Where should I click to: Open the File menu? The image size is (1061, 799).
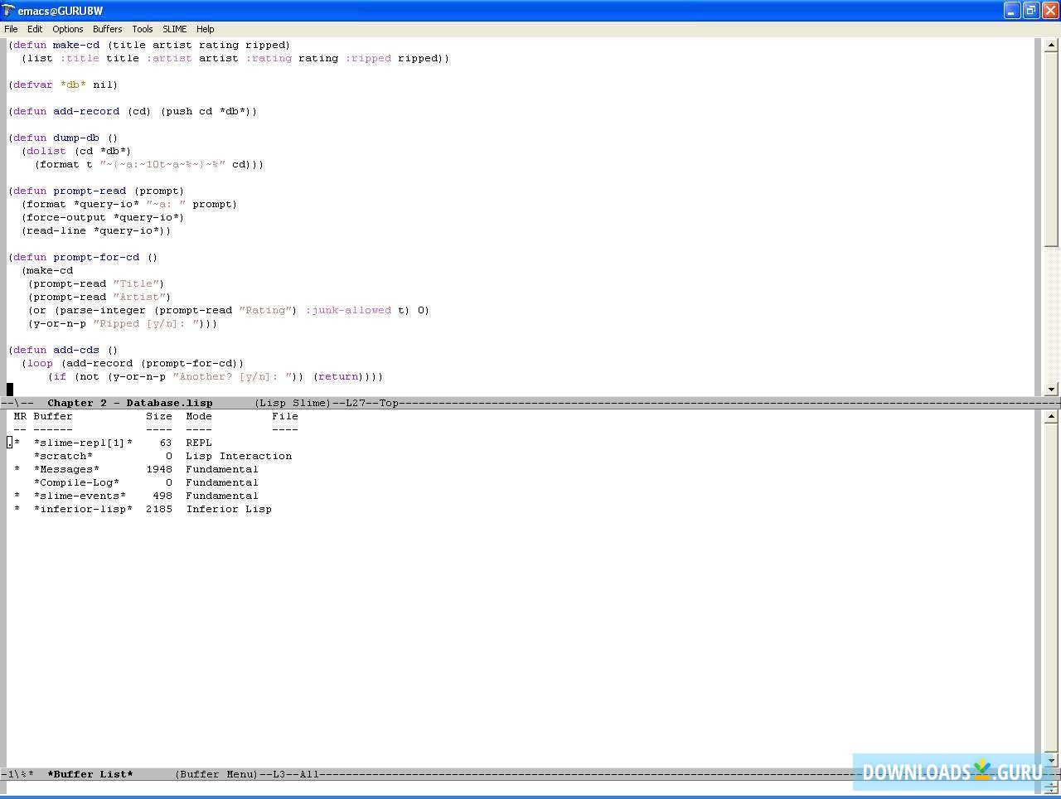pyautogui.click(x=11, y=28)
